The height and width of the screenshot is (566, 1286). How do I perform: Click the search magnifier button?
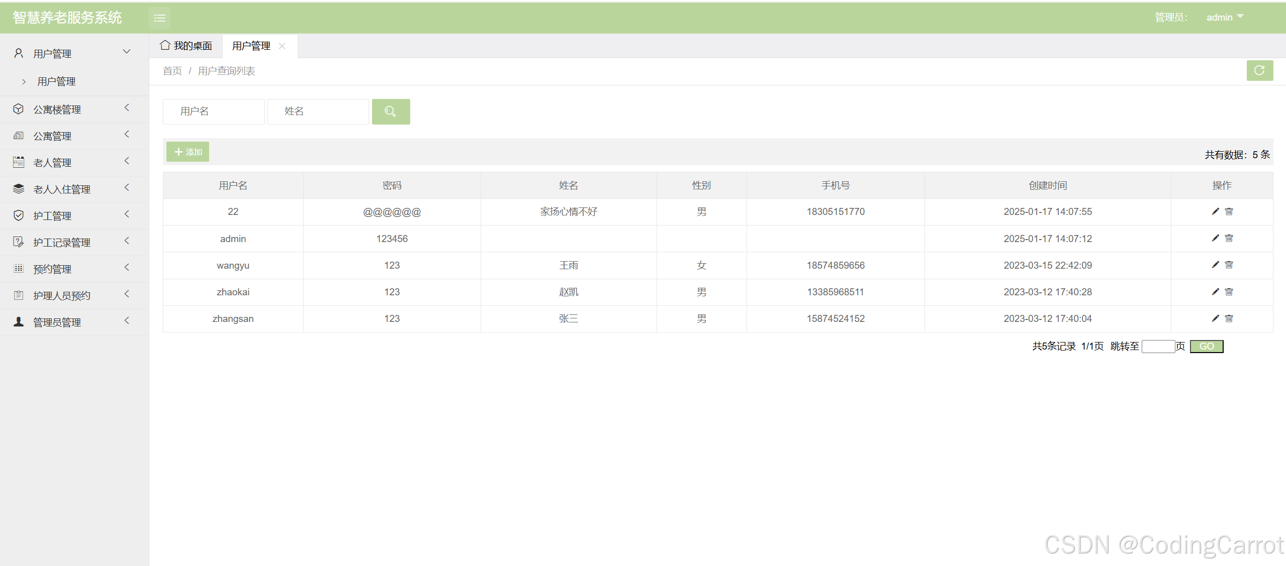tap(391, 111)
